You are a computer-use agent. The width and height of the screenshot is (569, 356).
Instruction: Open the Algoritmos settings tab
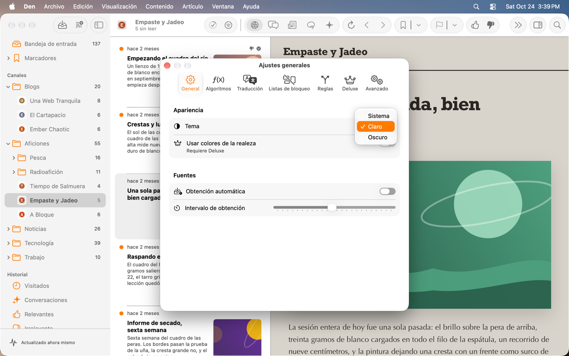(x=218, y=83)
